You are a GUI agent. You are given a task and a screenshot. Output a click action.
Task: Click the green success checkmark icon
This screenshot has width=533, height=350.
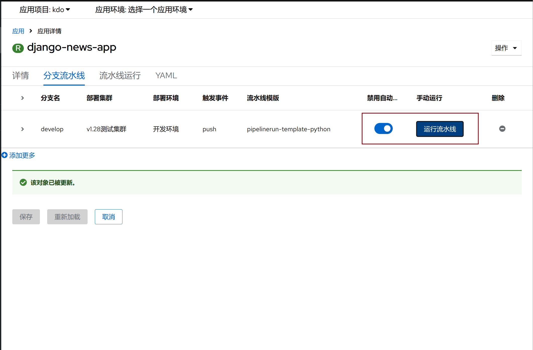[23, 182]
